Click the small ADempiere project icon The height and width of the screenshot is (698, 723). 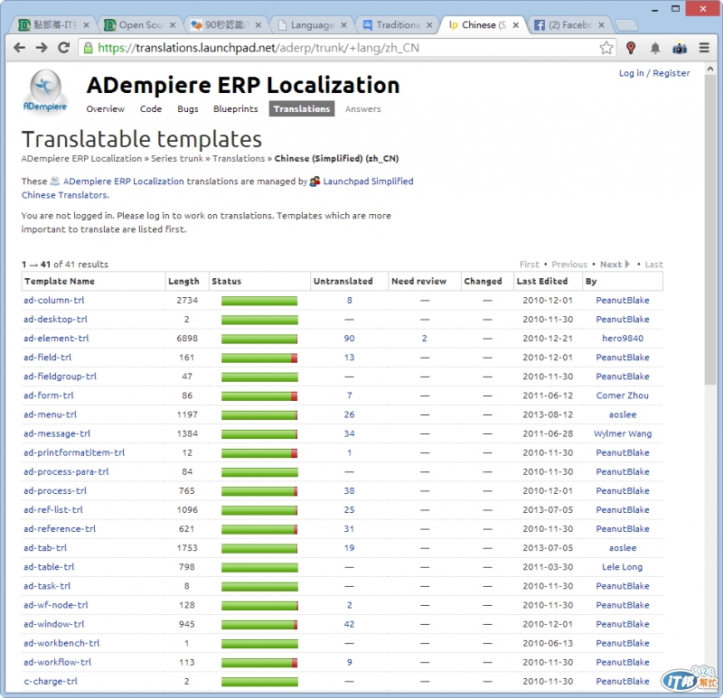pyautogui.click(x=55, y=181)
